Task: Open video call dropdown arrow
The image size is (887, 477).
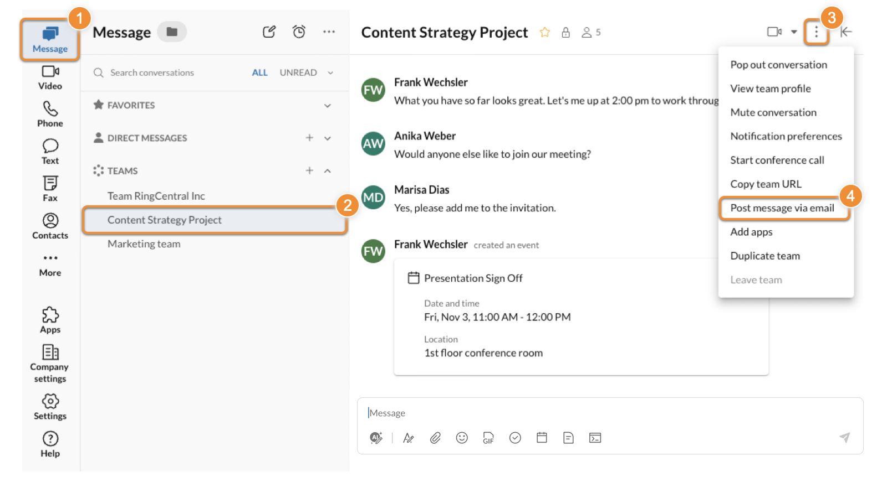Action: [794, 32]
